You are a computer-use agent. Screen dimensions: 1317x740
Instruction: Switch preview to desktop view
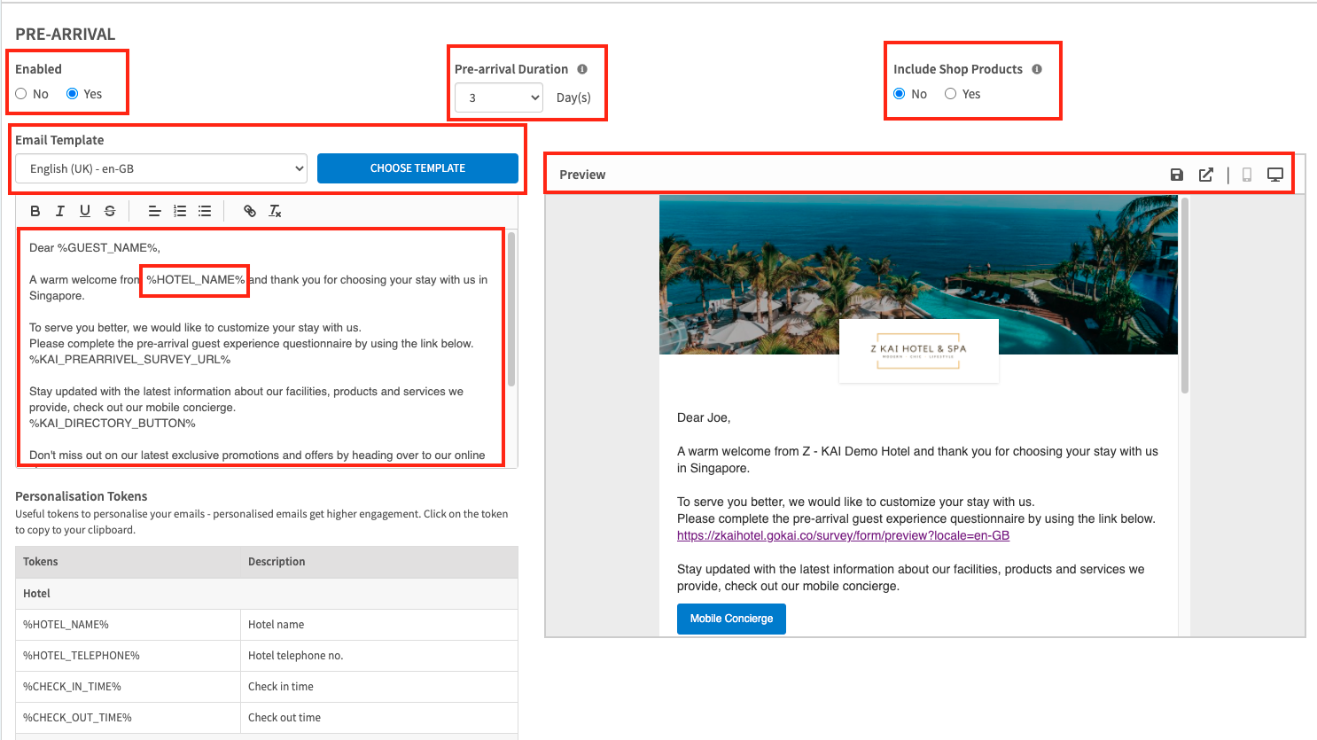[x=1275, y=175]
